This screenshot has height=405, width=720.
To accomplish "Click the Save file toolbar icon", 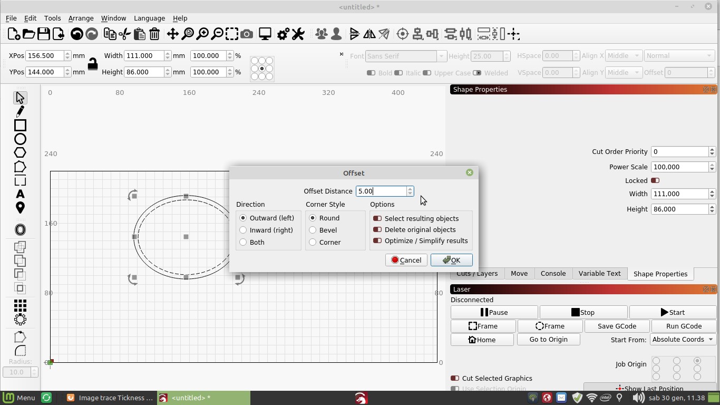I will point(44,34).
